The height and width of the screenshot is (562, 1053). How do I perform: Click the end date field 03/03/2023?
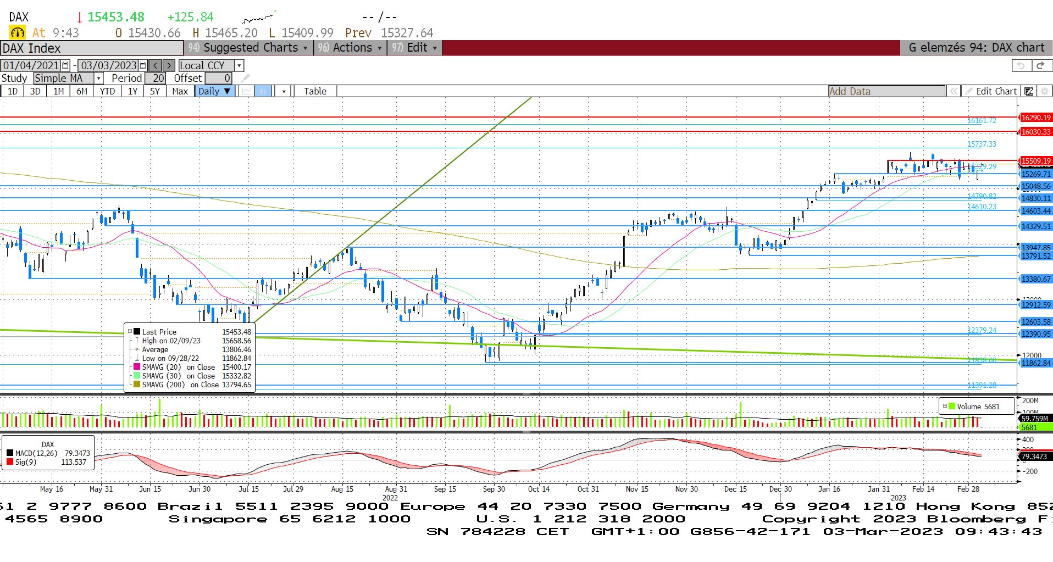coord(109,65)
